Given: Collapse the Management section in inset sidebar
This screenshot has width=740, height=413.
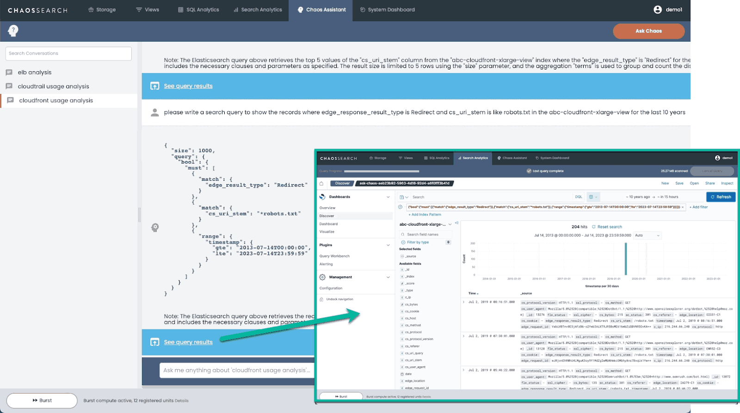Looking at the screenshot, I should 388,277.
